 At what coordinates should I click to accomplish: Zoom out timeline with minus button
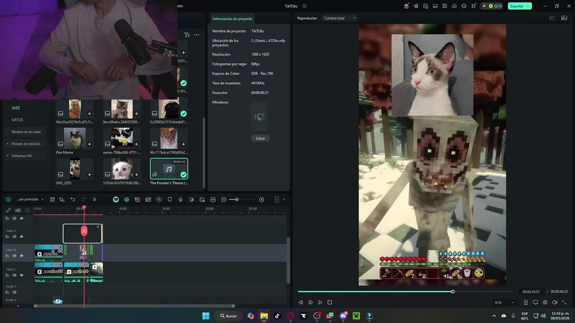pyautogui.click(x=224, y=199)
